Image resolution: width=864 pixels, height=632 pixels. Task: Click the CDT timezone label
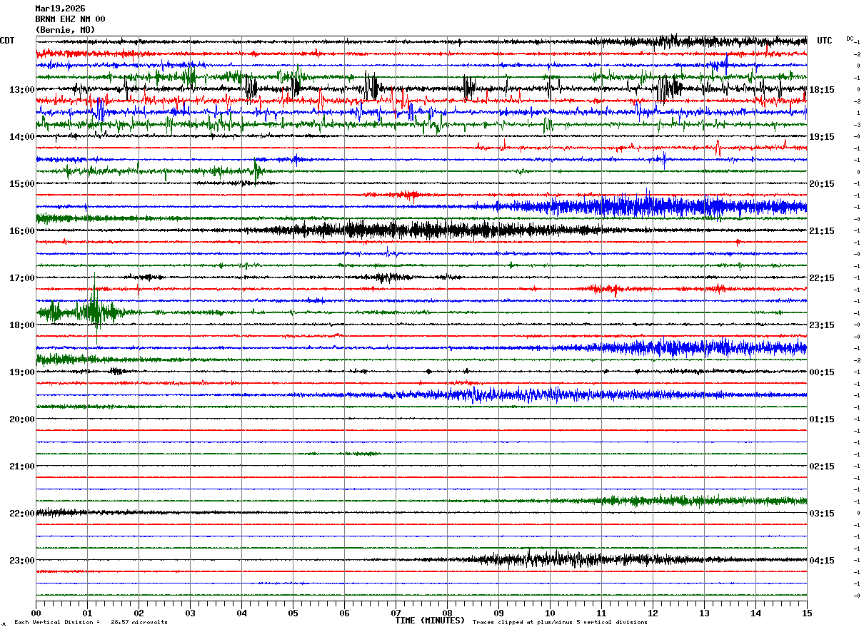[7, 41]
